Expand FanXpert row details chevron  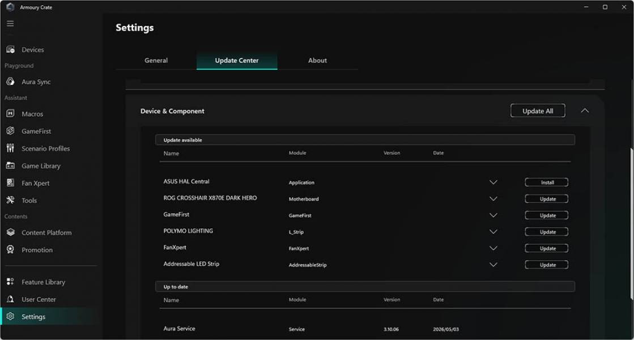click(493, 248)
